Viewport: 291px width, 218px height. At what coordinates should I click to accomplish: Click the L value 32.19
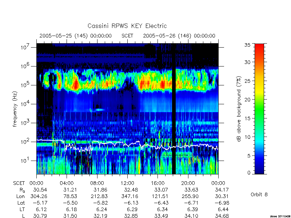point(100,216)
